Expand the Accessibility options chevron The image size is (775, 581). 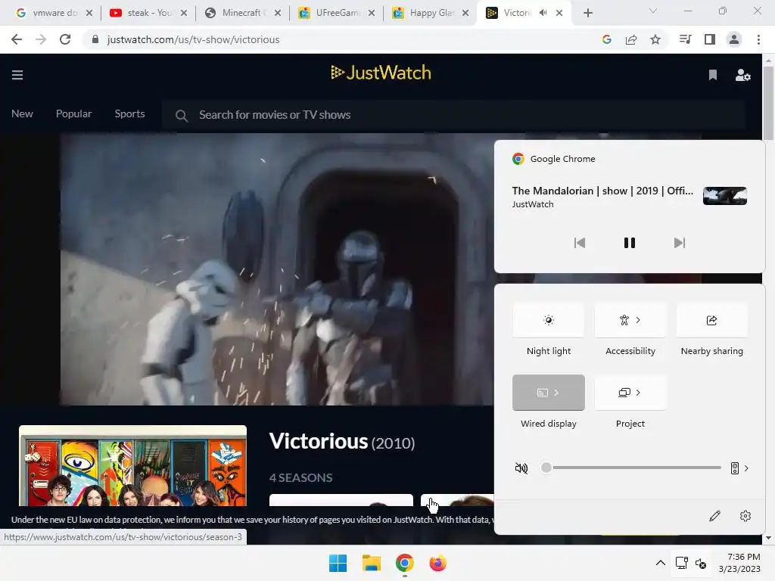pos(638,320)
